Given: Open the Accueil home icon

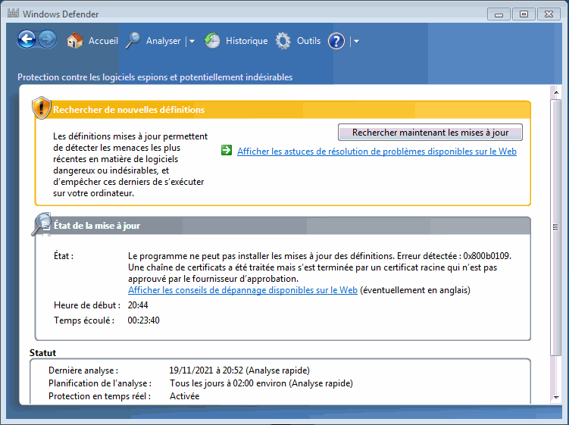Looking at the screenshot, I should click(x=75, y=40).
